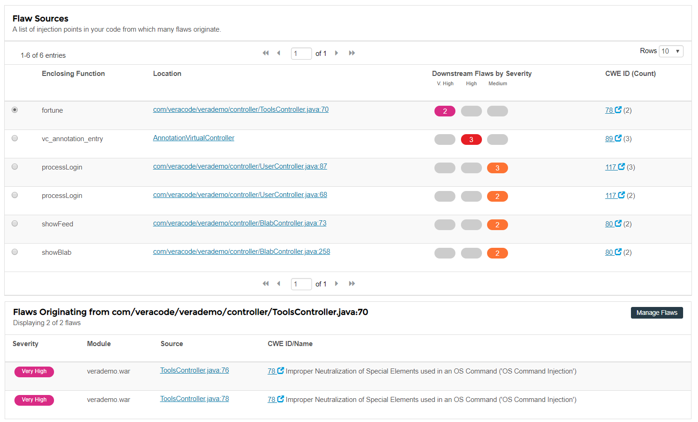The image size is (698, 422).
Task: Click external link icon beside CWE 89
Action: 617,138
